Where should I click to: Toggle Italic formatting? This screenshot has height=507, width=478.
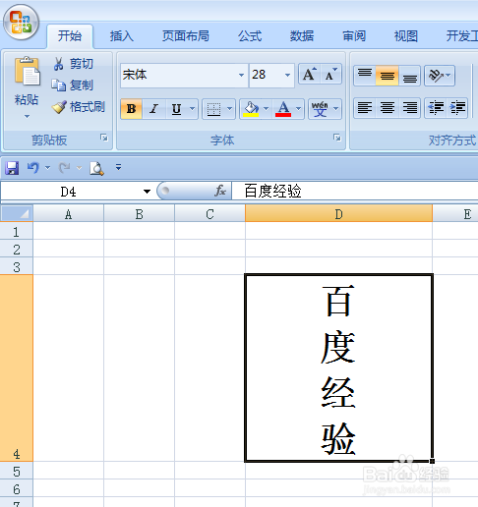(153, 109)
